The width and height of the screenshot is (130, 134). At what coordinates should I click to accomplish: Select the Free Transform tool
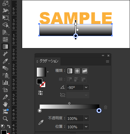point(5,17)
